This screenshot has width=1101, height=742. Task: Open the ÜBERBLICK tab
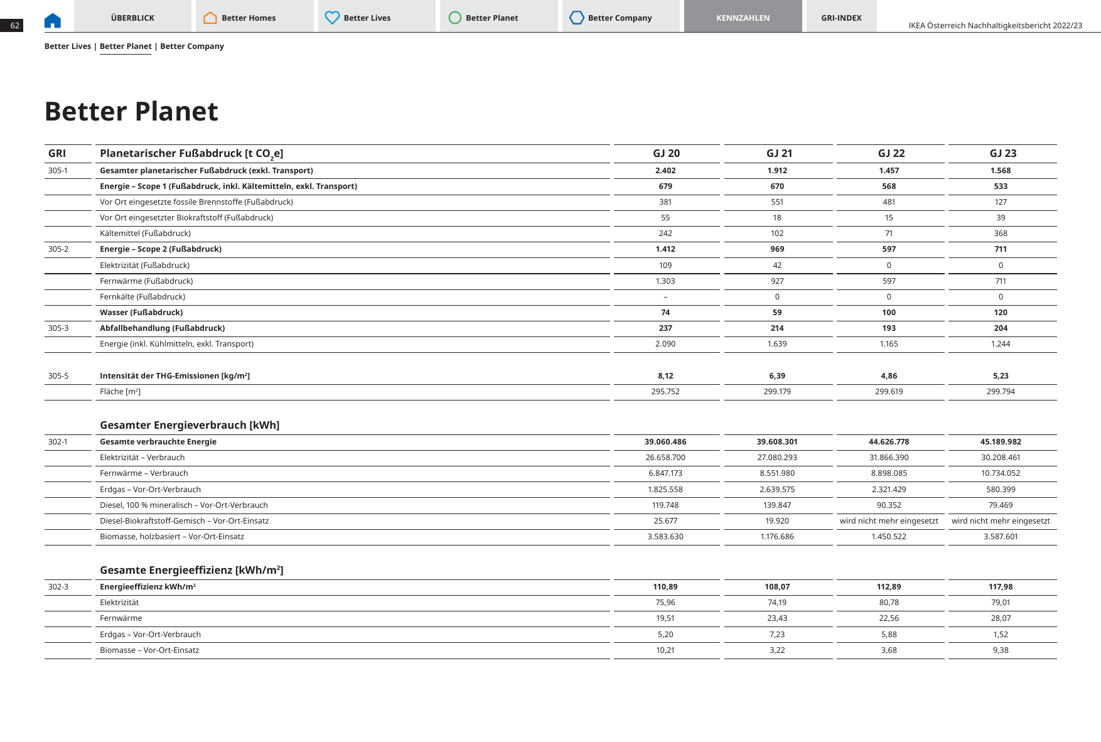tap(132, 18)
